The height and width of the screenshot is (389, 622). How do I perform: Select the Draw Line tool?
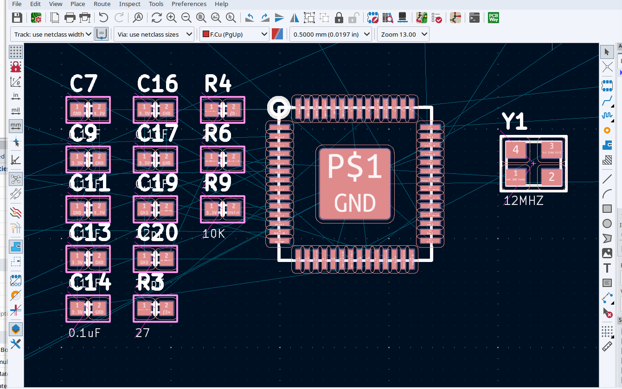tap(607, 179)
